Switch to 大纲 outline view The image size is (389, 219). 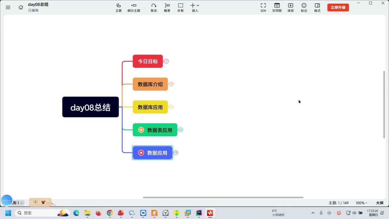click(380, 203)
